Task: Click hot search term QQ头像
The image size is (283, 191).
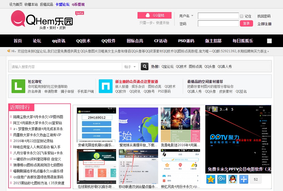Action: [x=210, y=67]
